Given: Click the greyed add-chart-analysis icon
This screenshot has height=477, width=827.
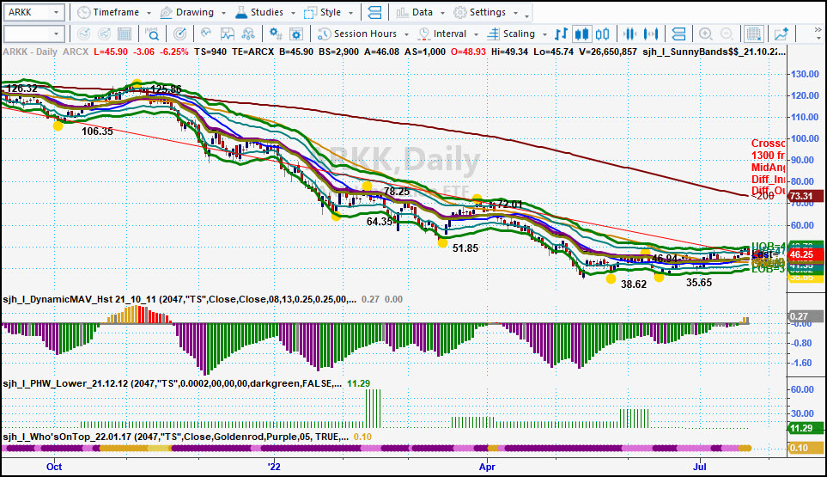Looking at the screenshot, I should click(83, 34).
